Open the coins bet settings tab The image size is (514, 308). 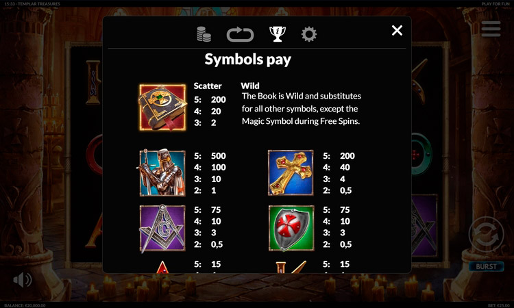coord(204,34)
